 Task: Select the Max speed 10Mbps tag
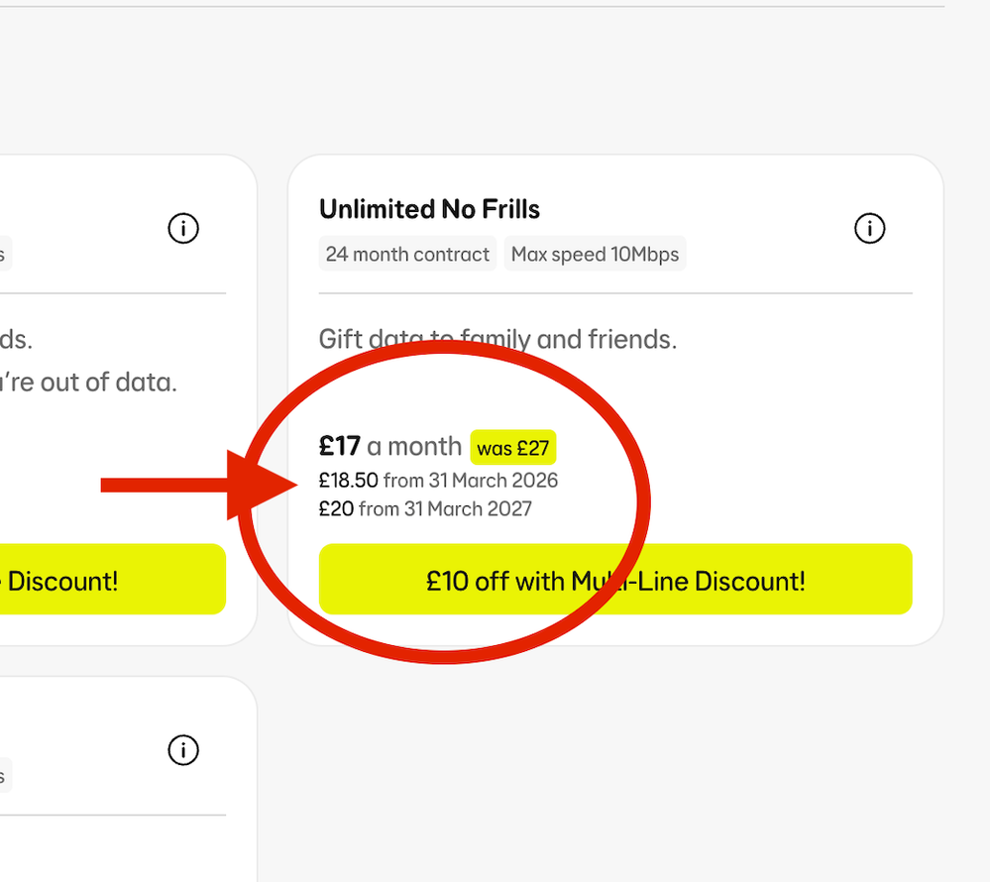(595, 254)
